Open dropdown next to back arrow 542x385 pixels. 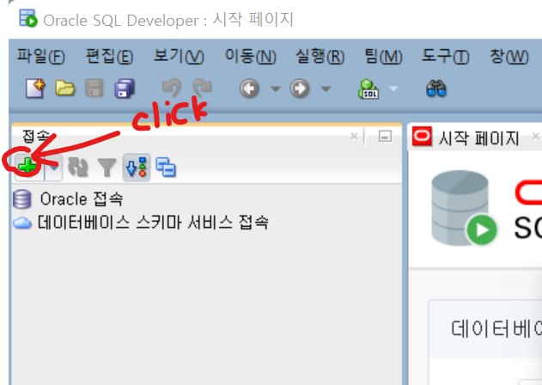(x=276, y=89)
